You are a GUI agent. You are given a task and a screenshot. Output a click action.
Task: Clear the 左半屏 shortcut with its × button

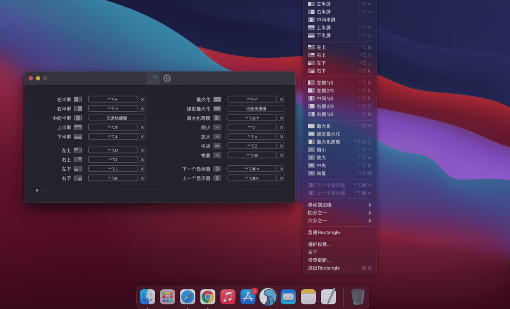[142, 99]
